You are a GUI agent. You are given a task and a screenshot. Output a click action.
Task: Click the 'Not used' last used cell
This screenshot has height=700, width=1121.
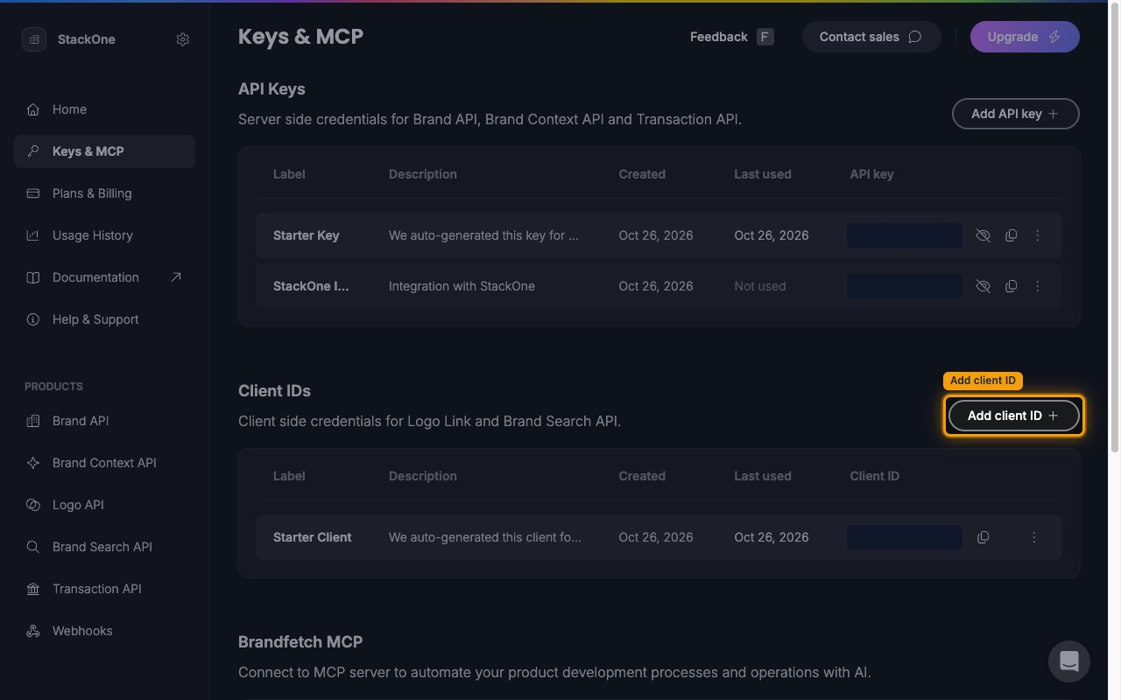coord(760,286)
